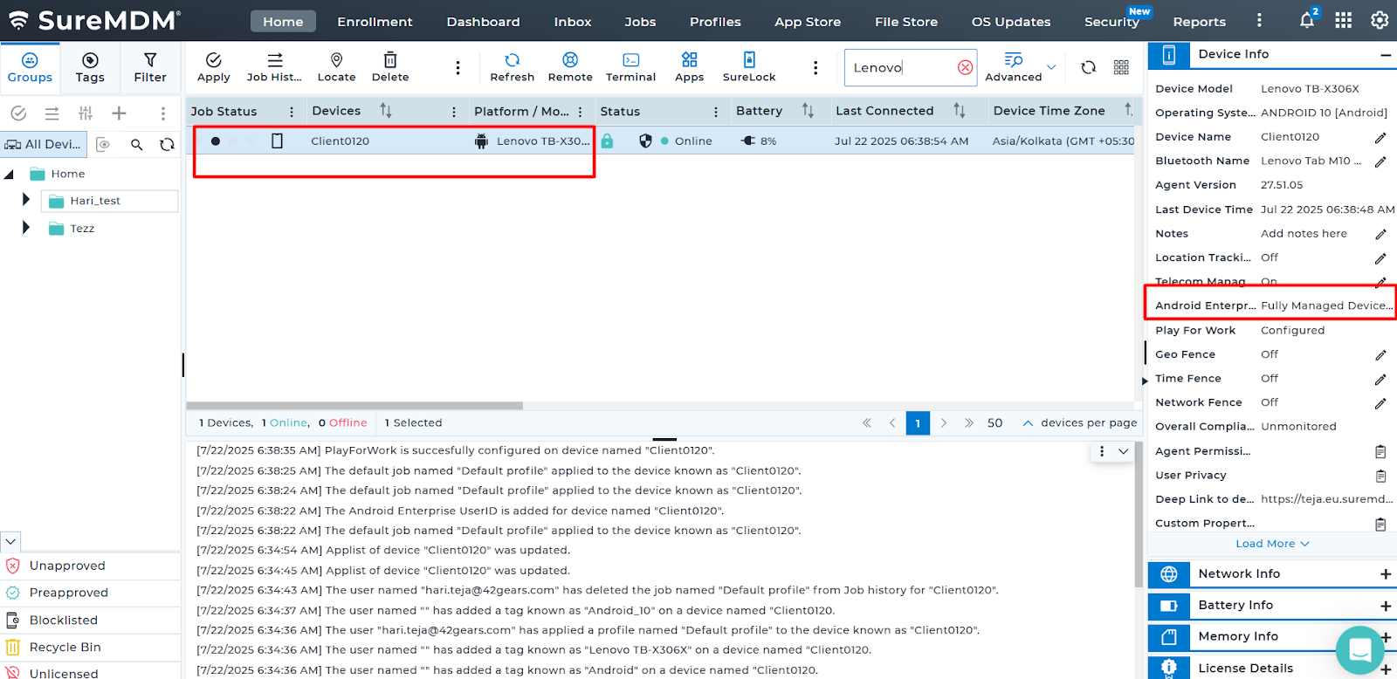Click the horizontal grid scrollbar

354,406
